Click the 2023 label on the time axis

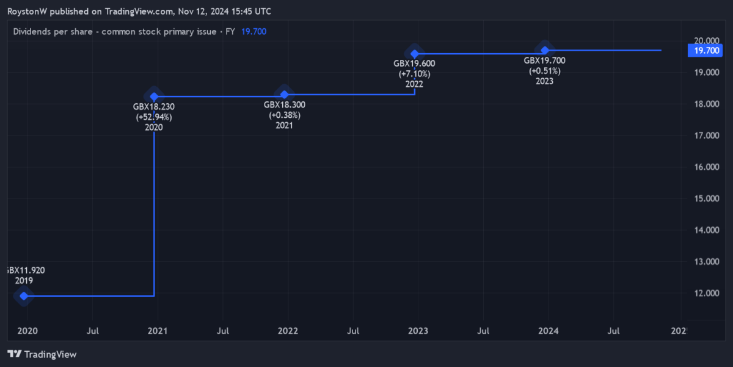418,331
